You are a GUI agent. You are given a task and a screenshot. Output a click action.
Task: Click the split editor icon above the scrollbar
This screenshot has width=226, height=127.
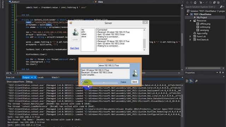tap(182, 5)
